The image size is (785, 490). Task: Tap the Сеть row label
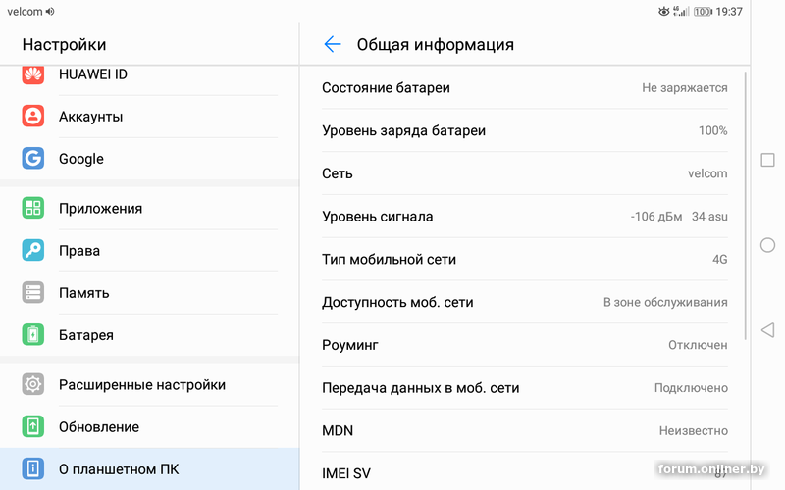tap(337, 173)
